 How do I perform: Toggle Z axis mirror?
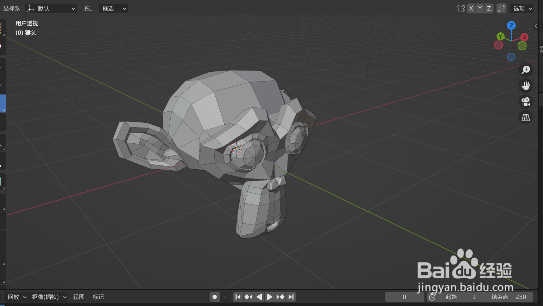489,8
